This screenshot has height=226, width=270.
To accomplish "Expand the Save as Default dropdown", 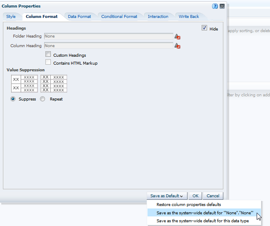I will point(167,196).
